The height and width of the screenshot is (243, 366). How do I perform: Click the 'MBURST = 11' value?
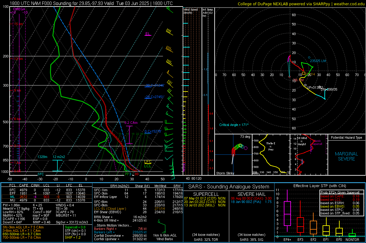tap(66, 215)
